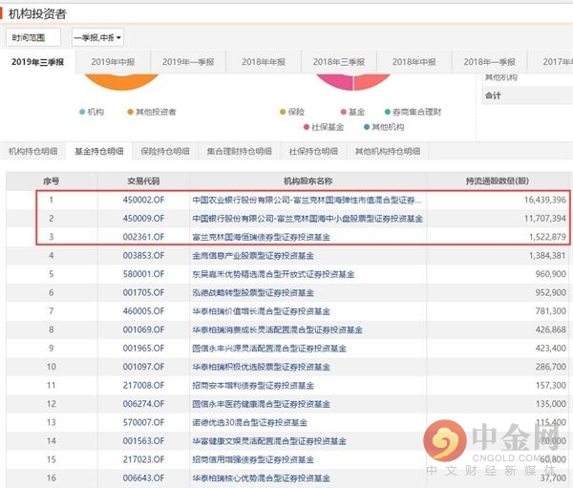Viewport: 573px width, 488px height.
Task: Switch to the 2019年中报 tab
Action: (x=113, y=62)
